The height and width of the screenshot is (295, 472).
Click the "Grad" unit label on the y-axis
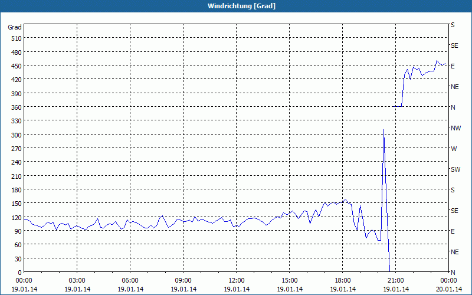click(14, 27)
